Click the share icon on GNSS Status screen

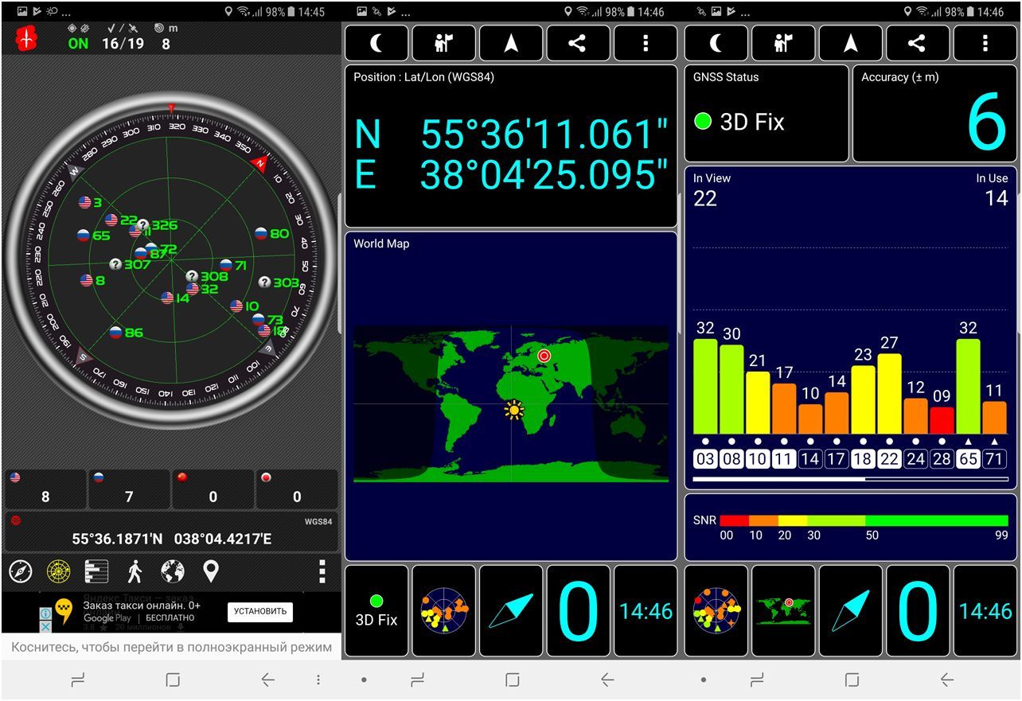tap(917, 43)
